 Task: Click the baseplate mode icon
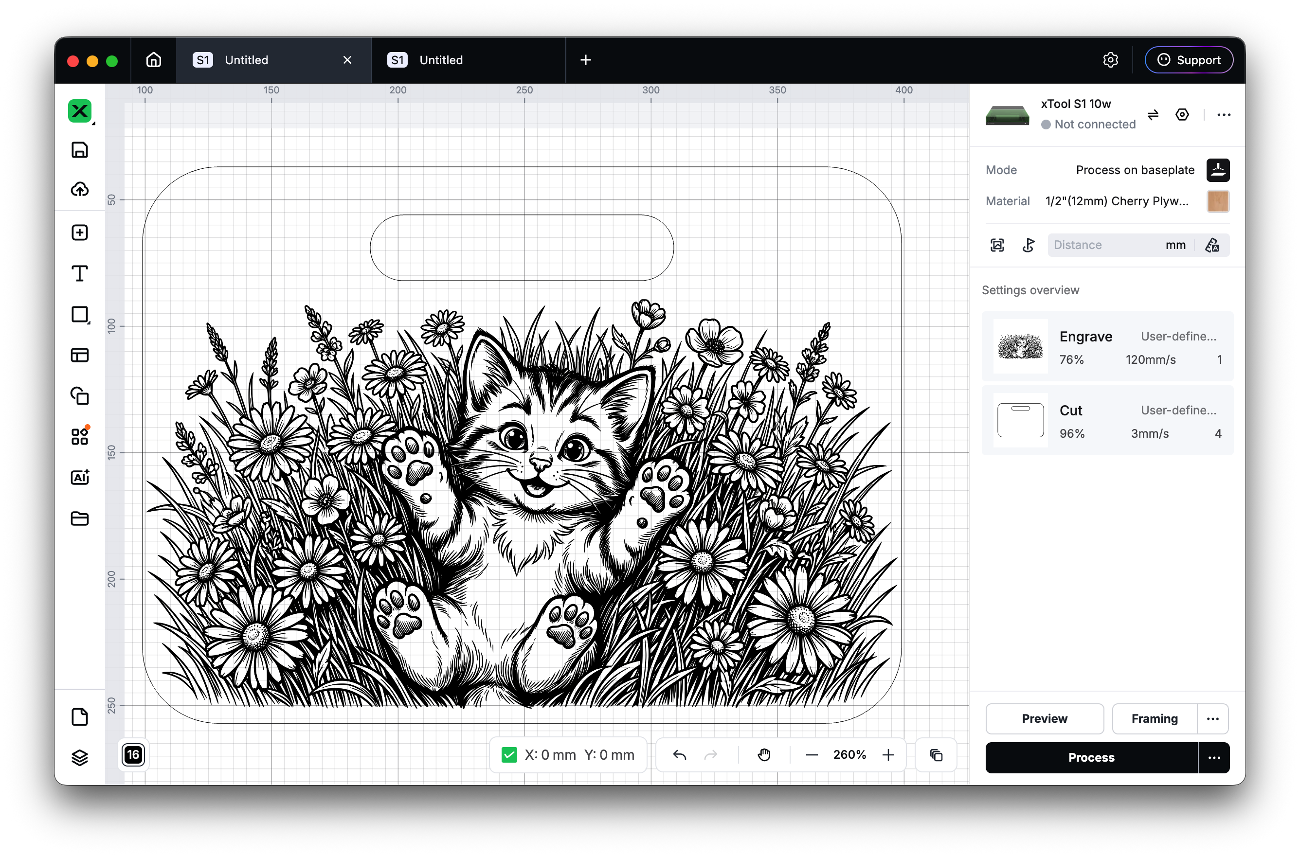point(1217,170)
